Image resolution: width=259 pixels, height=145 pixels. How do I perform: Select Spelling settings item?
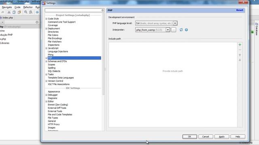[x=51, y=68]
